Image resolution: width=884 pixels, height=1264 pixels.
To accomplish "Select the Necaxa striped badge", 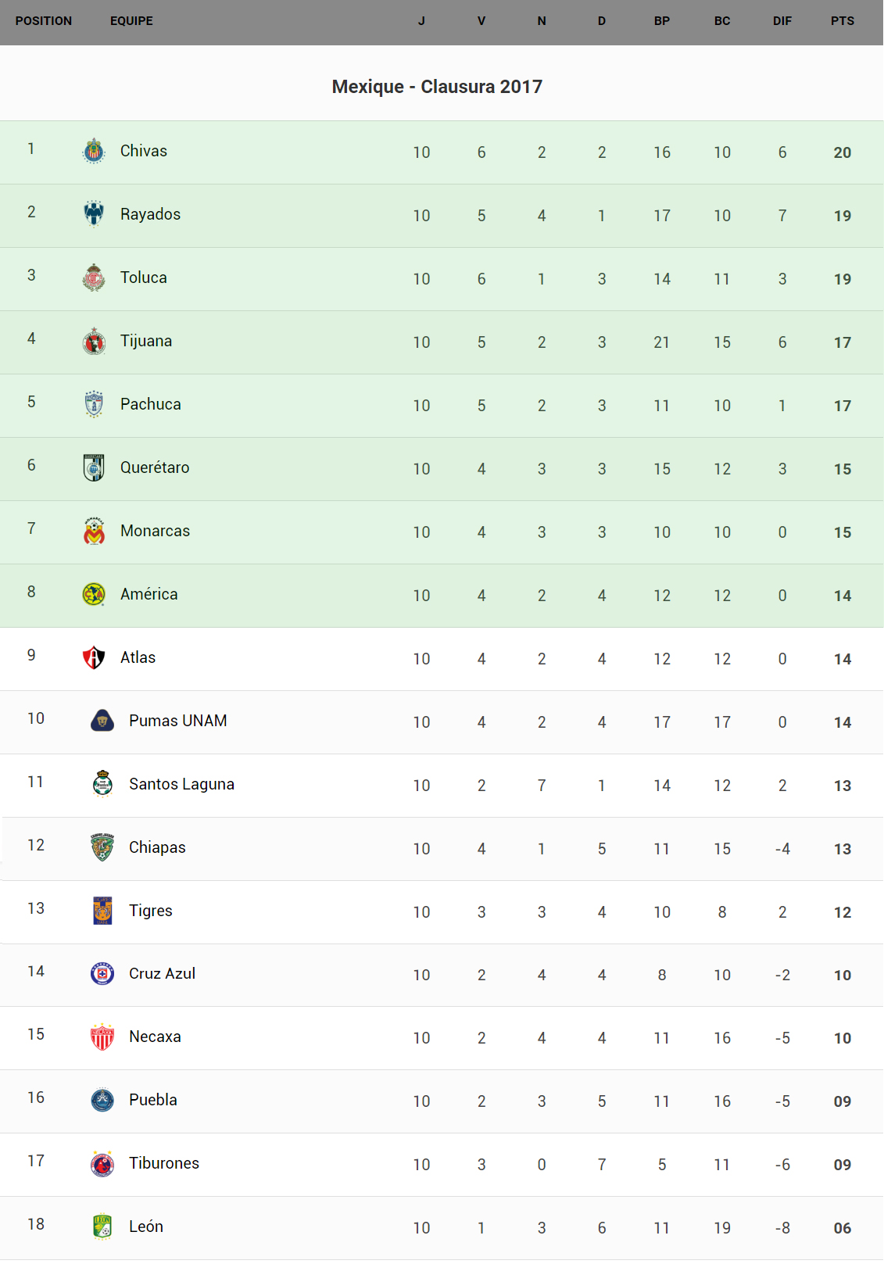I will pos(102,1037).
